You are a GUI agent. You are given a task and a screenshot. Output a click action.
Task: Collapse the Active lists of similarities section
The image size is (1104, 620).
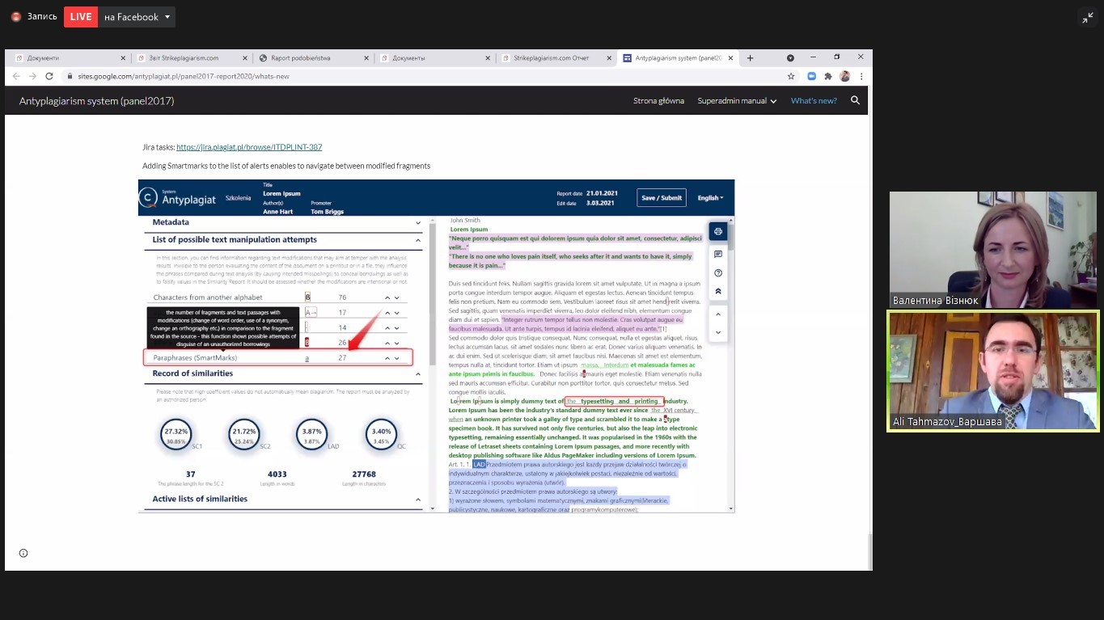point(418,500)
